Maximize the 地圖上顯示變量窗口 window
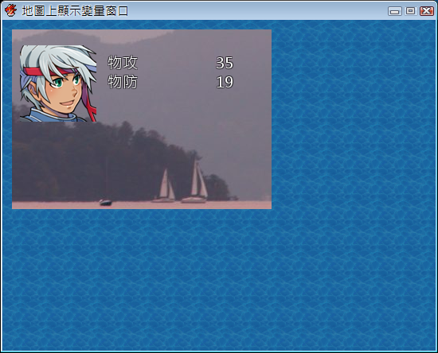This screenshot has height=353, width=438. click(411, 11)
